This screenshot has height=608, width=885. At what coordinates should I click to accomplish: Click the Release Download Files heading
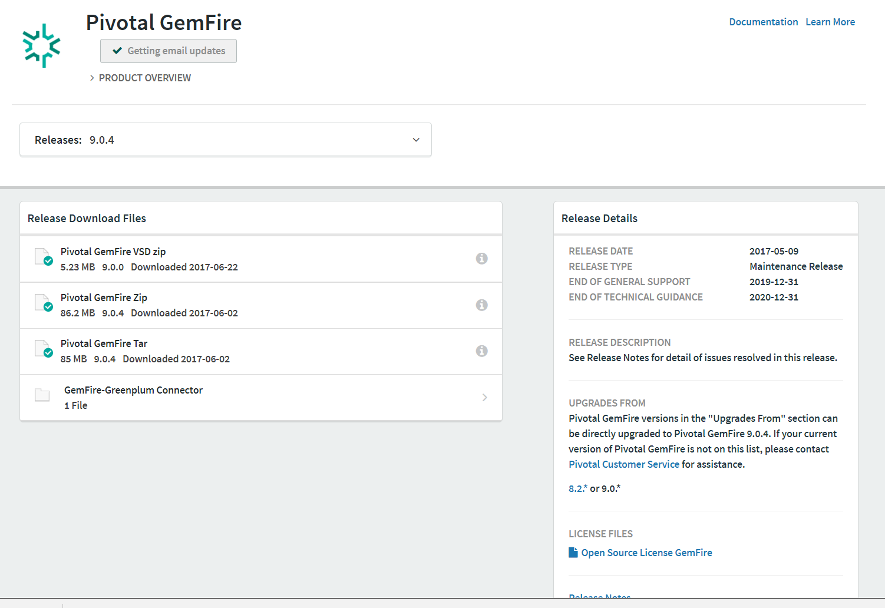[87, 218]
